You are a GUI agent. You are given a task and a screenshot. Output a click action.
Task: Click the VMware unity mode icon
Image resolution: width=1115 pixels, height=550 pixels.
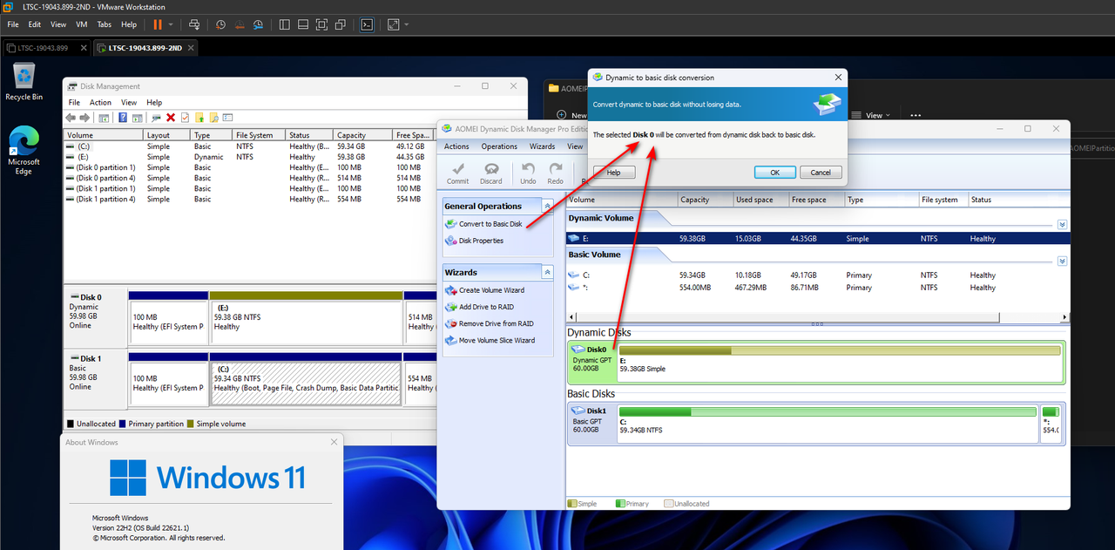(340, 24)
